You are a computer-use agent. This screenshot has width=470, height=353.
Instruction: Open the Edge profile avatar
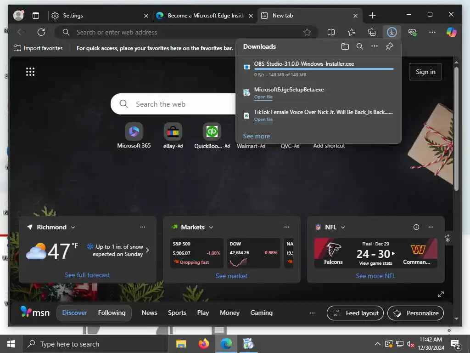coord(18,15)
